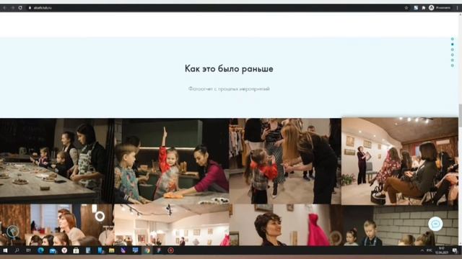Open File Explorer folder on the taskbar
The height and width of the screenshot is (259, 462).
pyautogui.click(x=112, y=250)
